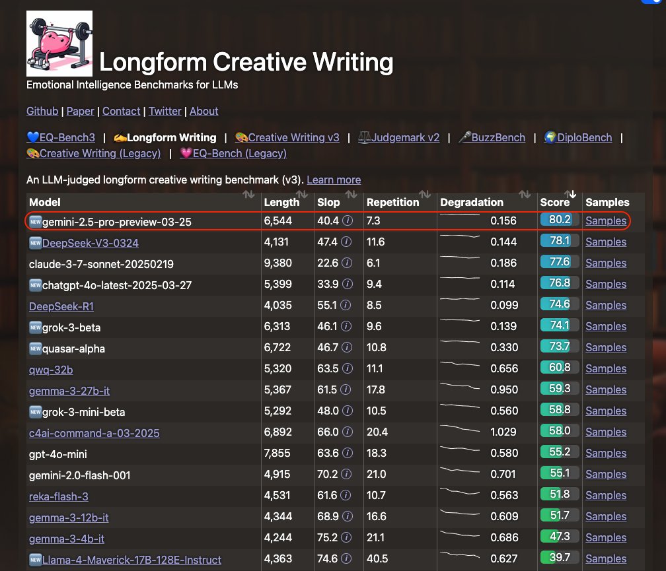Open slop info for gemma-3-4b-it
666x571 pixels.
(346, 537)
